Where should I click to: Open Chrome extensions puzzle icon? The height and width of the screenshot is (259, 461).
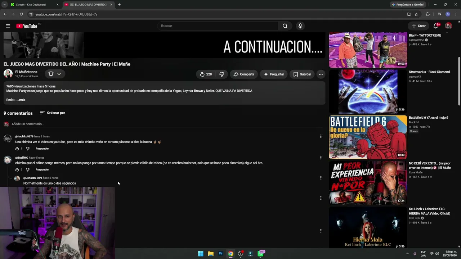click(428, 14)
